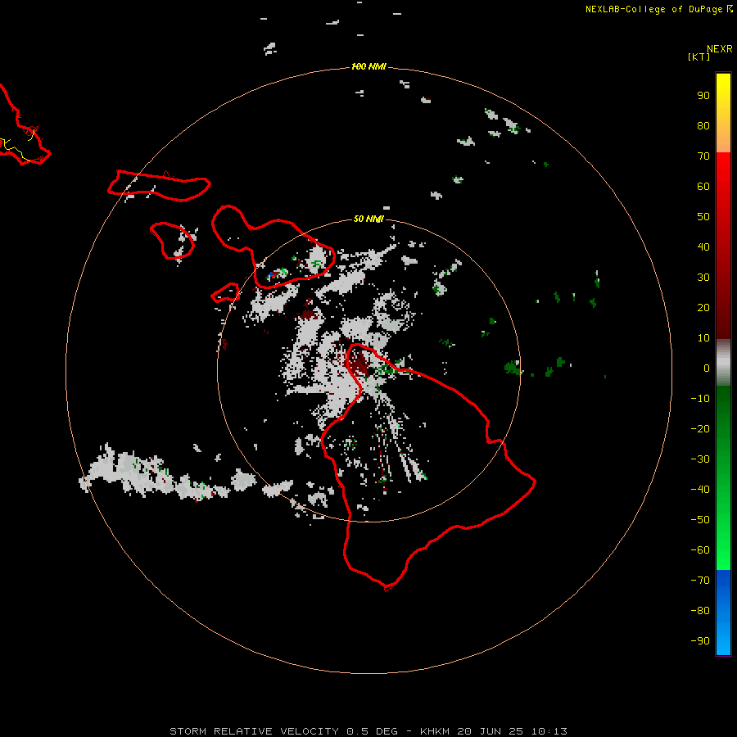Click the 10 value on velocity scale
737x737 pixels.
(x=703, y=338)
